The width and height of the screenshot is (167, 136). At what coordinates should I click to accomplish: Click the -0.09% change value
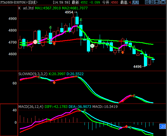[x=95, y=2]
